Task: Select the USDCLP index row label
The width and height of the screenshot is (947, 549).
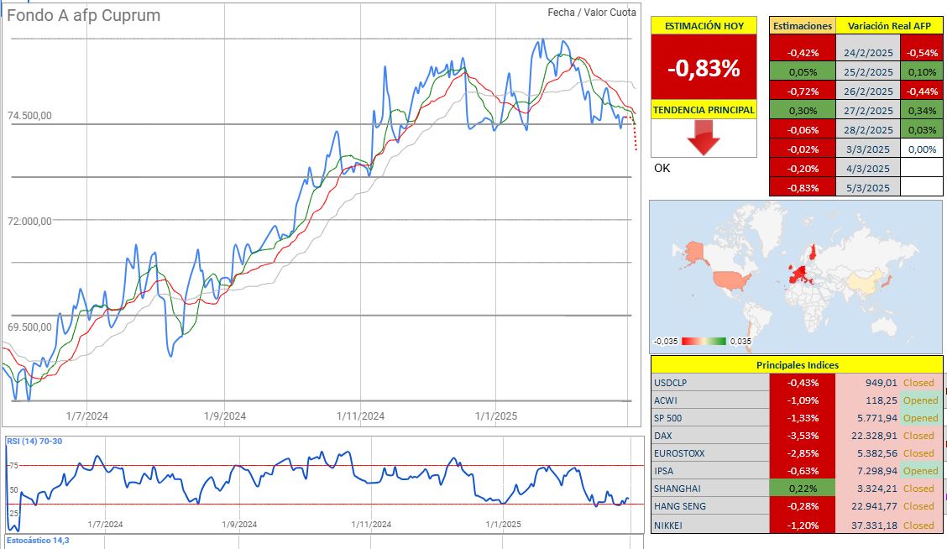Action: (709, 383)
